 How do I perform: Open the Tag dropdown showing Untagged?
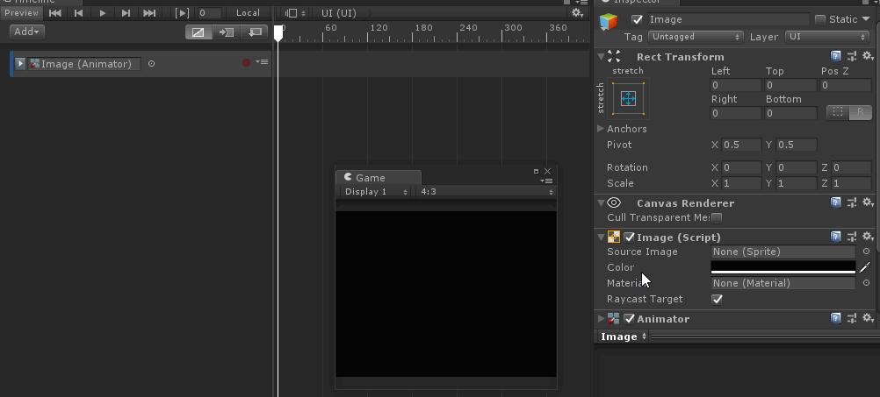click(696, 37)
